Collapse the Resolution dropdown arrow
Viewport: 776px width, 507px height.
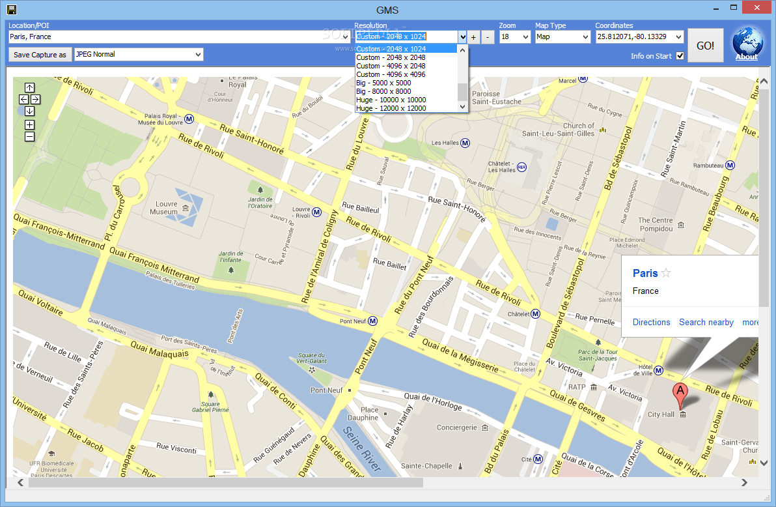pyautogui.click(x=462, y=36)
